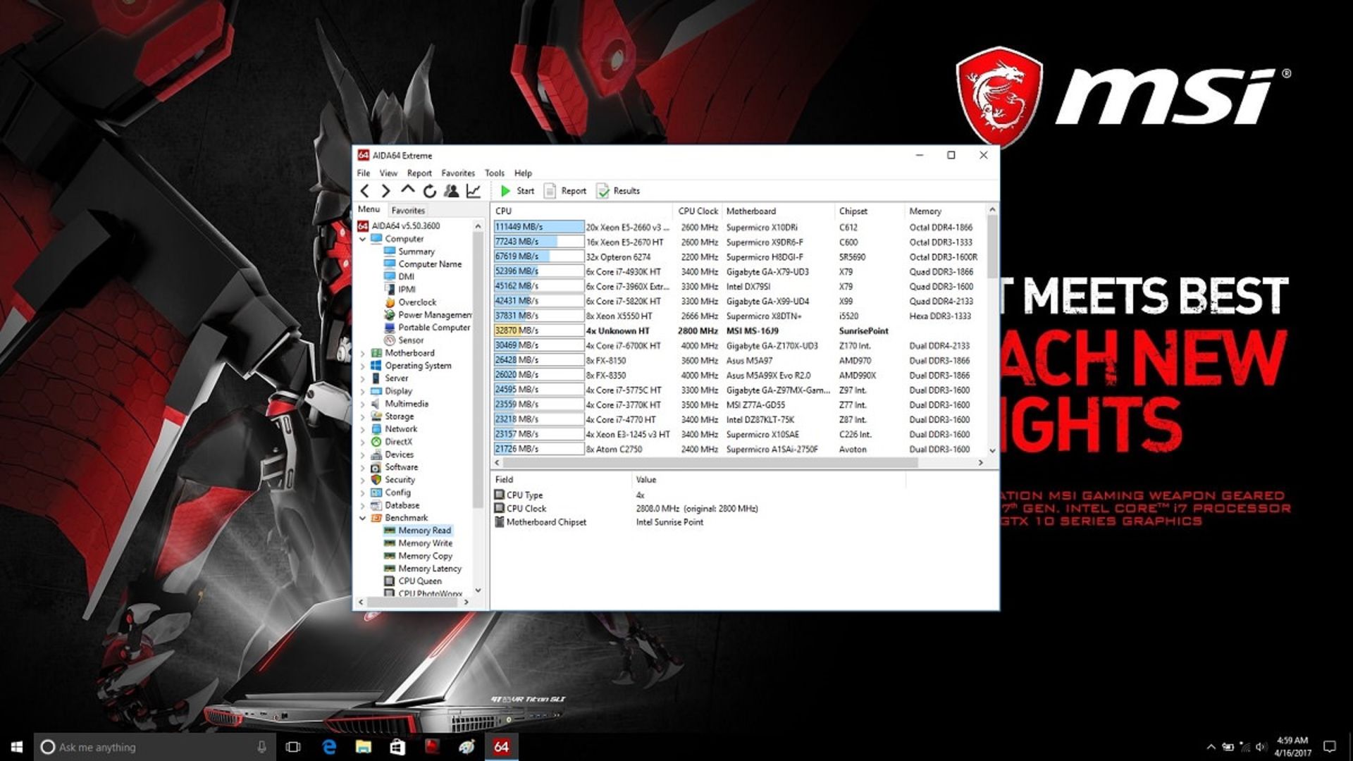Open the graph chart toolbar icon
The height and width of the screenshot is (761, 1353).
click(474, 191)
